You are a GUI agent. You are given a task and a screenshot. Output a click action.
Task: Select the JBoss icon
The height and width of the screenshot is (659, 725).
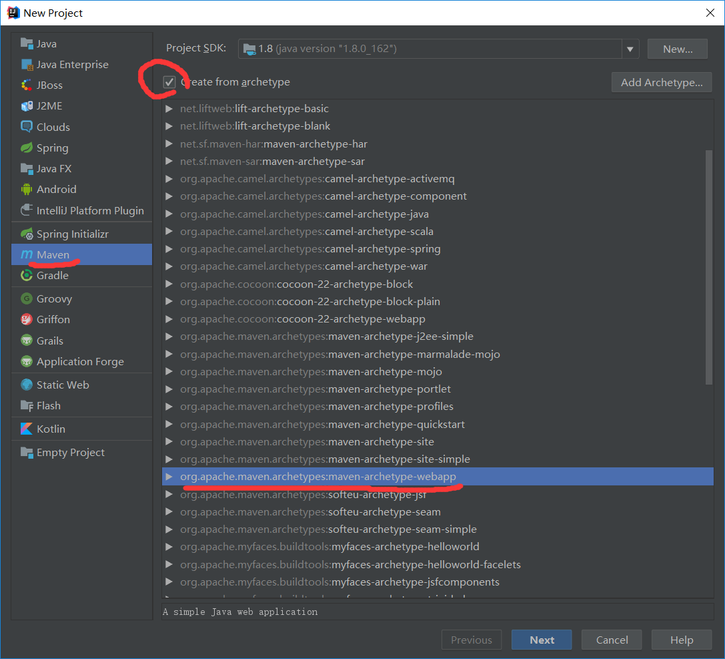pos(27,85)
